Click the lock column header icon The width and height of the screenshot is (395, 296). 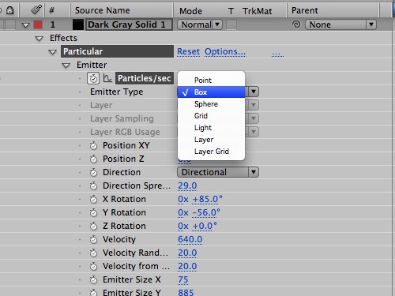coord(9,10)
